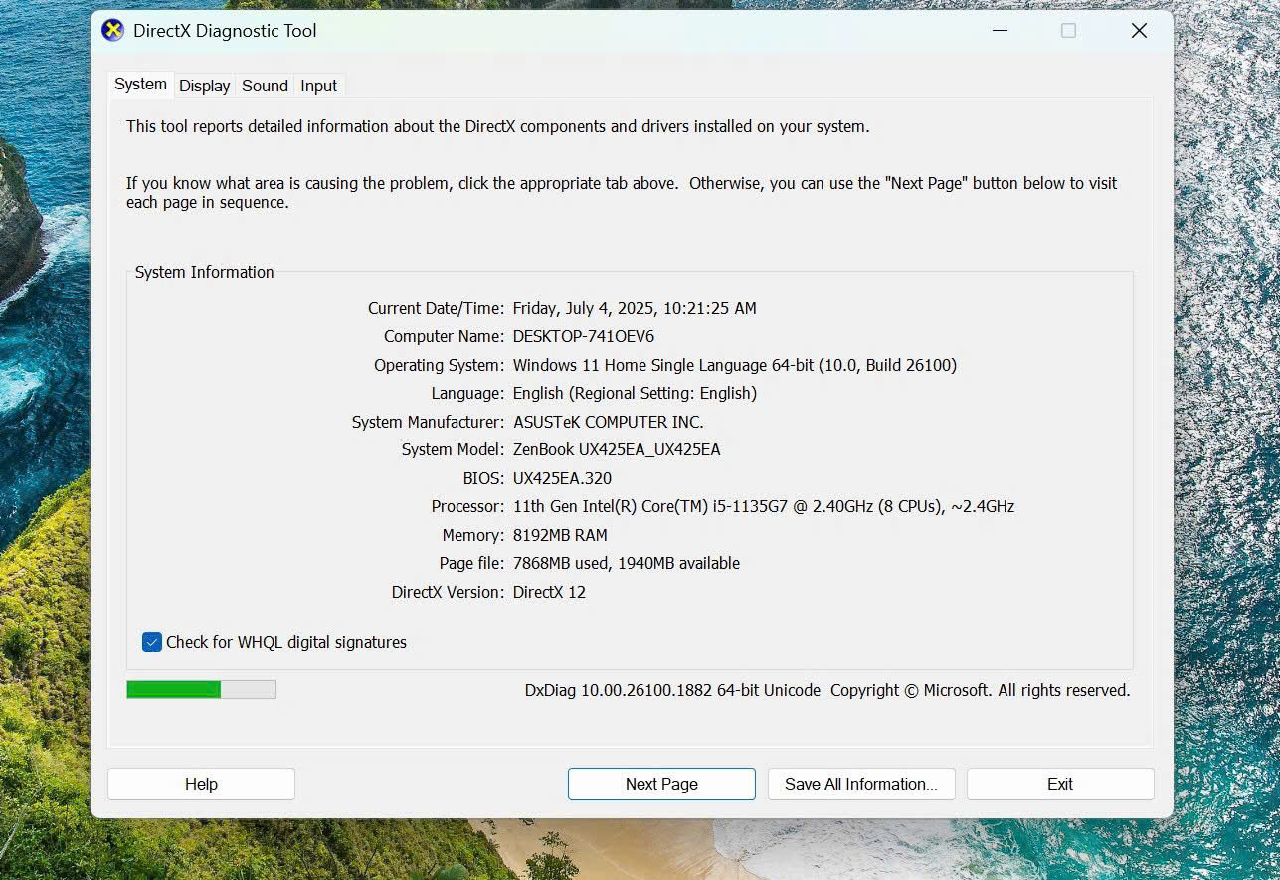
Task: Click the DirectX logo icon in title bar
Action: (113, 30)
